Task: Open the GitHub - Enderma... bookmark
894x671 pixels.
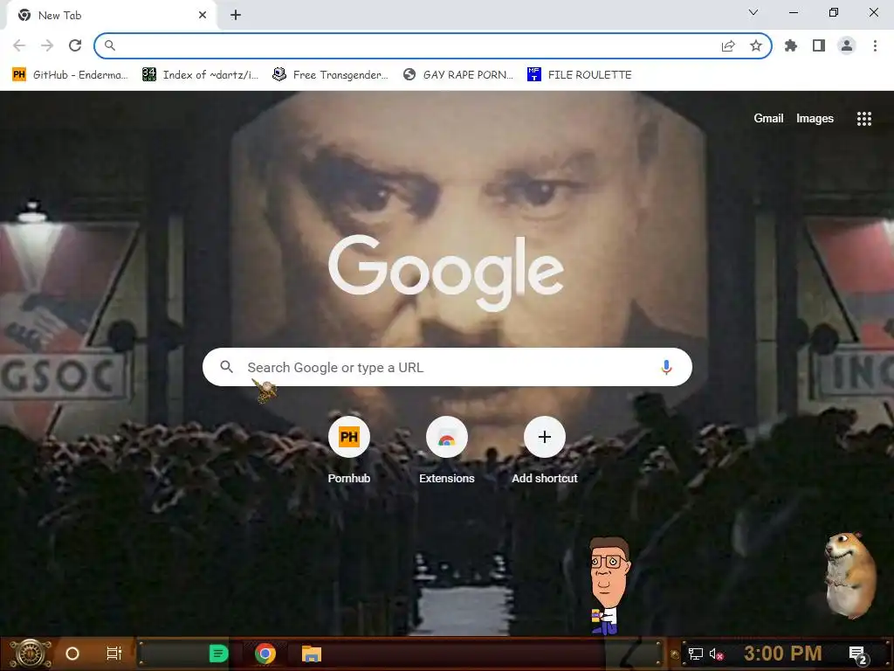Action: pyautogui.click(x=70, y=75)
